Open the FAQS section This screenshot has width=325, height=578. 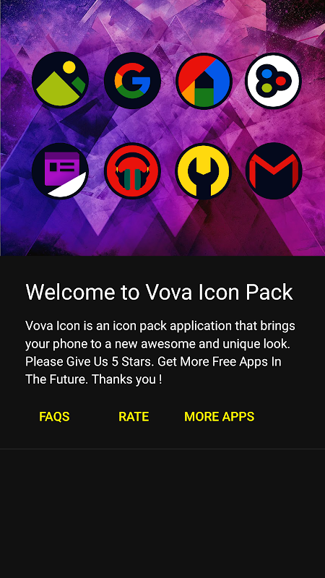click(x=55, y=417)
